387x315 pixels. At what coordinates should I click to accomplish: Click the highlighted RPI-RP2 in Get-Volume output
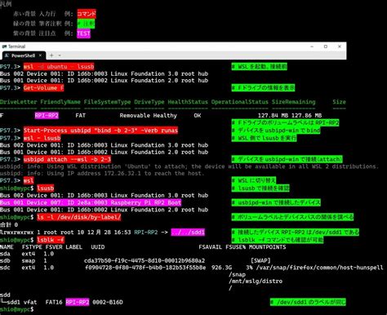pyautogui.click(x=47, y=116)
